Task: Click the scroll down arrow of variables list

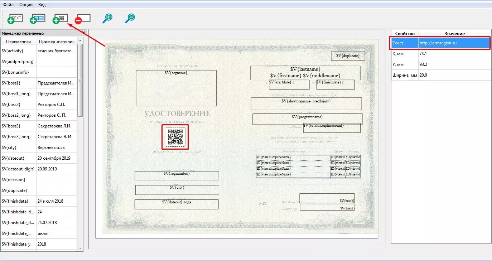Action: pos(80,248)
